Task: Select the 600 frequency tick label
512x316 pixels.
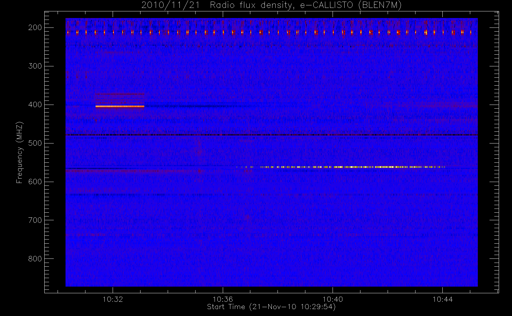Action: pos(35,182)
